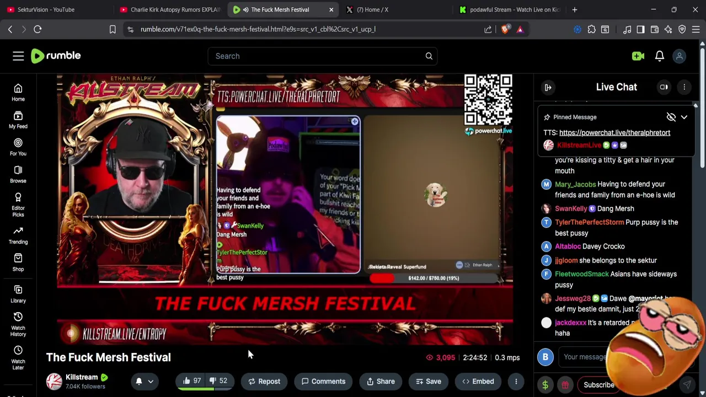Reload the page with refresh button
This screenshot has width=706, height=397.
38,29
